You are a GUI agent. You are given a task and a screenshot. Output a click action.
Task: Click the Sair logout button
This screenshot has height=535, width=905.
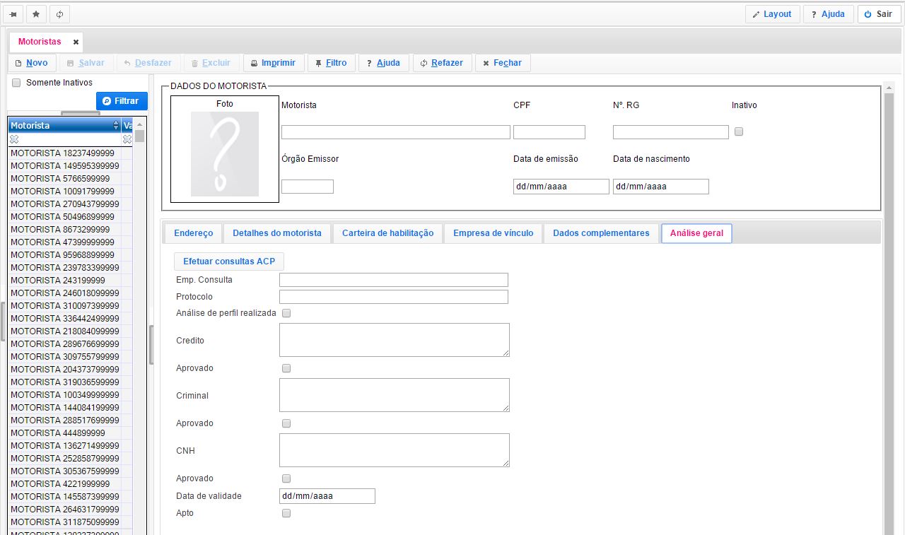point(879,14)
